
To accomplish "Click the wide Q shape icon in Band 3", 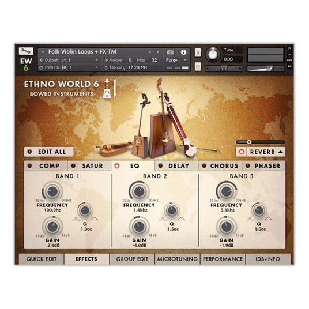I will point(269,218).
